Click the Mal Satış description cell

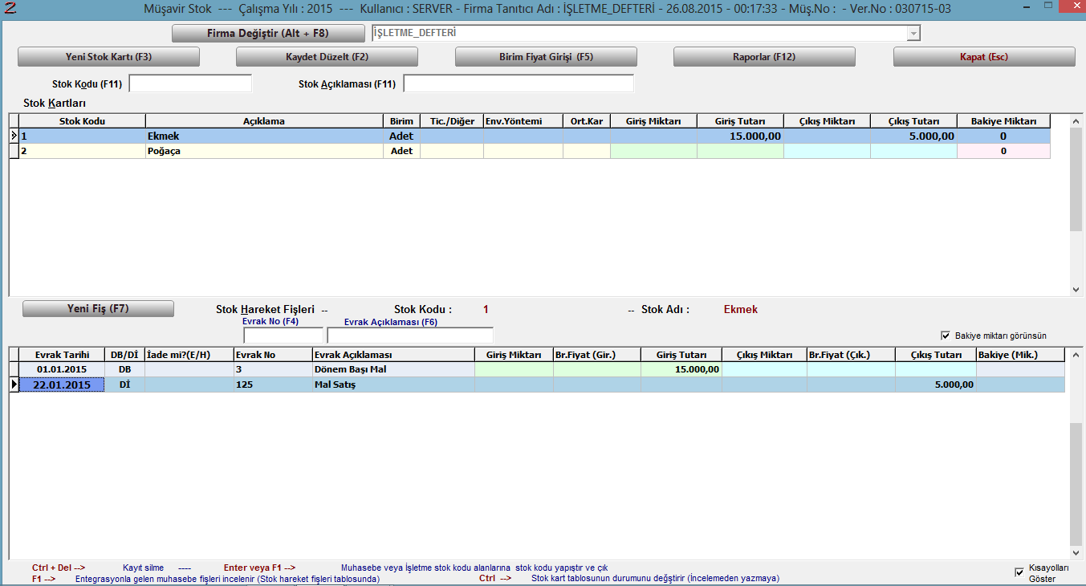[393, 385]
